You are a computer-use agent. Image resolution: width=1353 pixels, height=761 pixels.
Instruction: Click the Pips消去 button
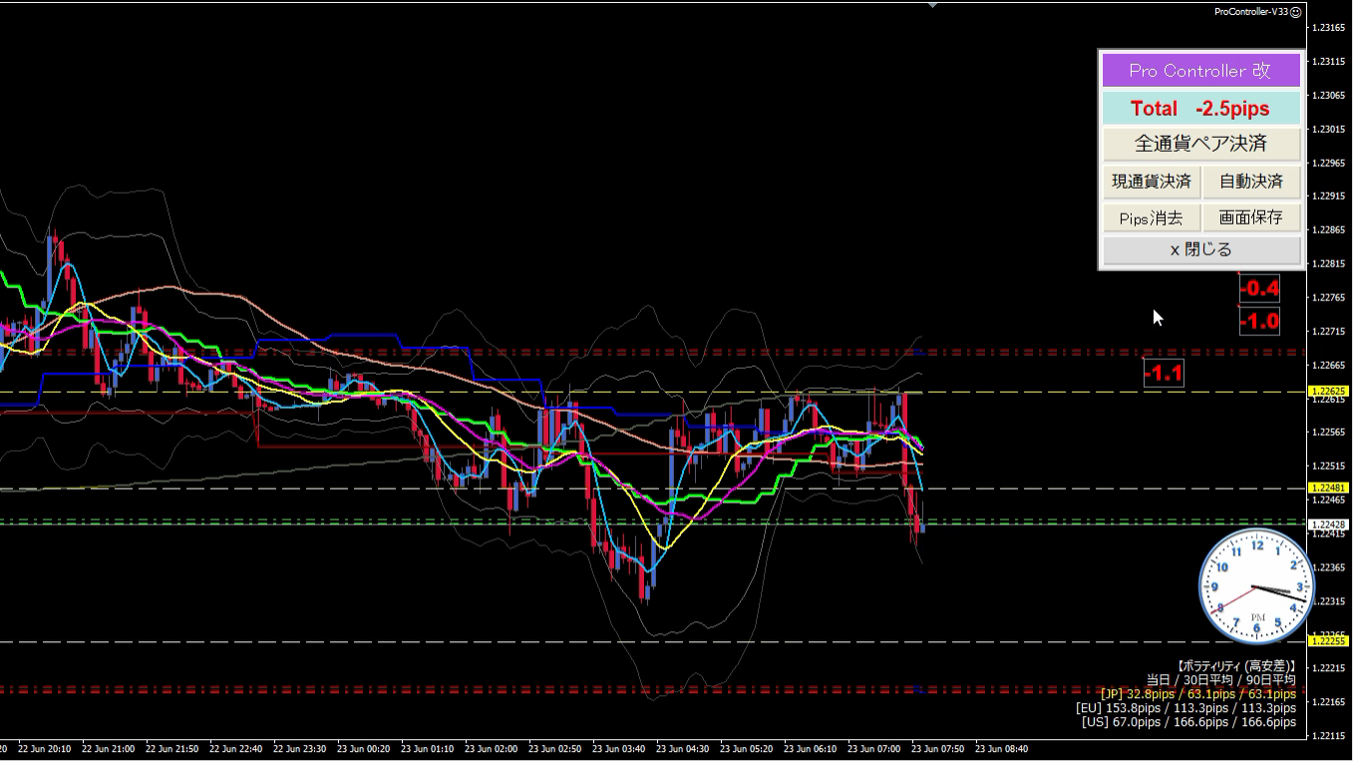[x=1152, y=217]
